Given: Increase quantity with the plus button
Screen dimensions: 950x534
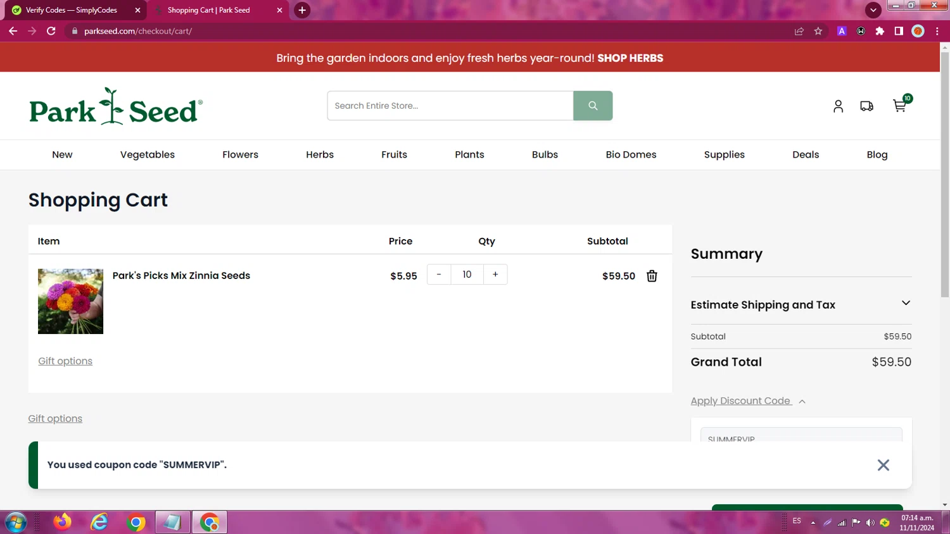Looking at the screenshot, I should tap(495, 275).
